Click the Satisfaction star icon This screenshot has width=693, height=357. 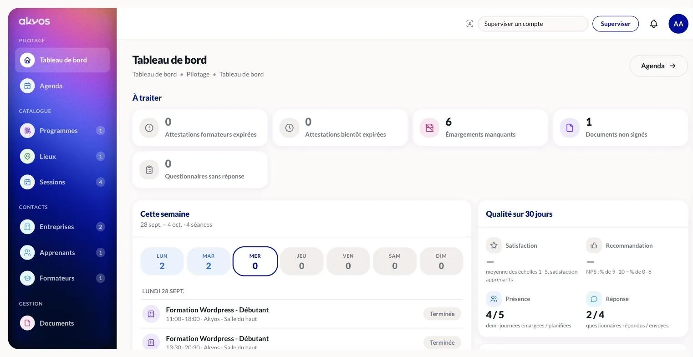pyautogui.click(x=494, y=245)
